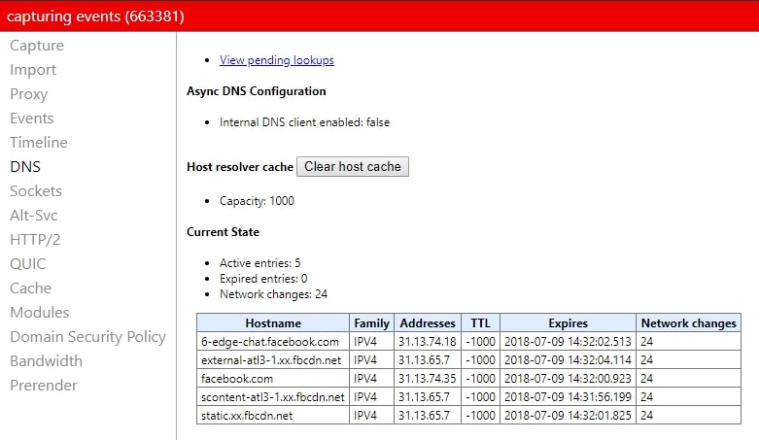Click the Async DNS Configuration heading
This screenshot has width=759, height=440.
pyautogui.click(x=256, y=91)
